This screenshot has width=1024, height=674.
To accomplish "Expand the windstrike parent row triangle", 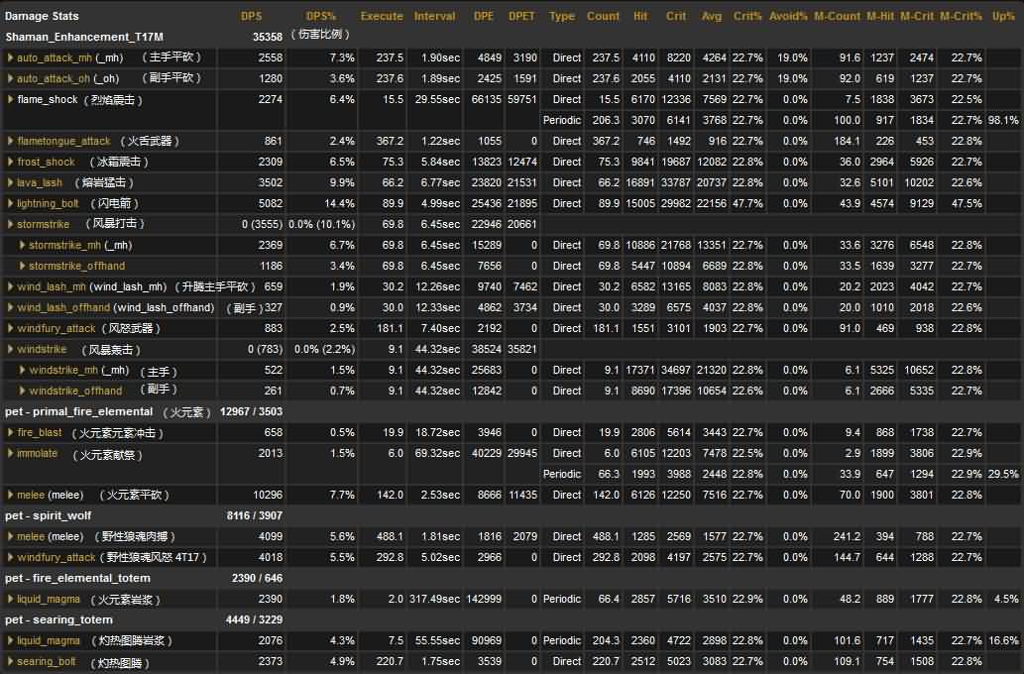I will pyautogui.click(x=10, y=350).
